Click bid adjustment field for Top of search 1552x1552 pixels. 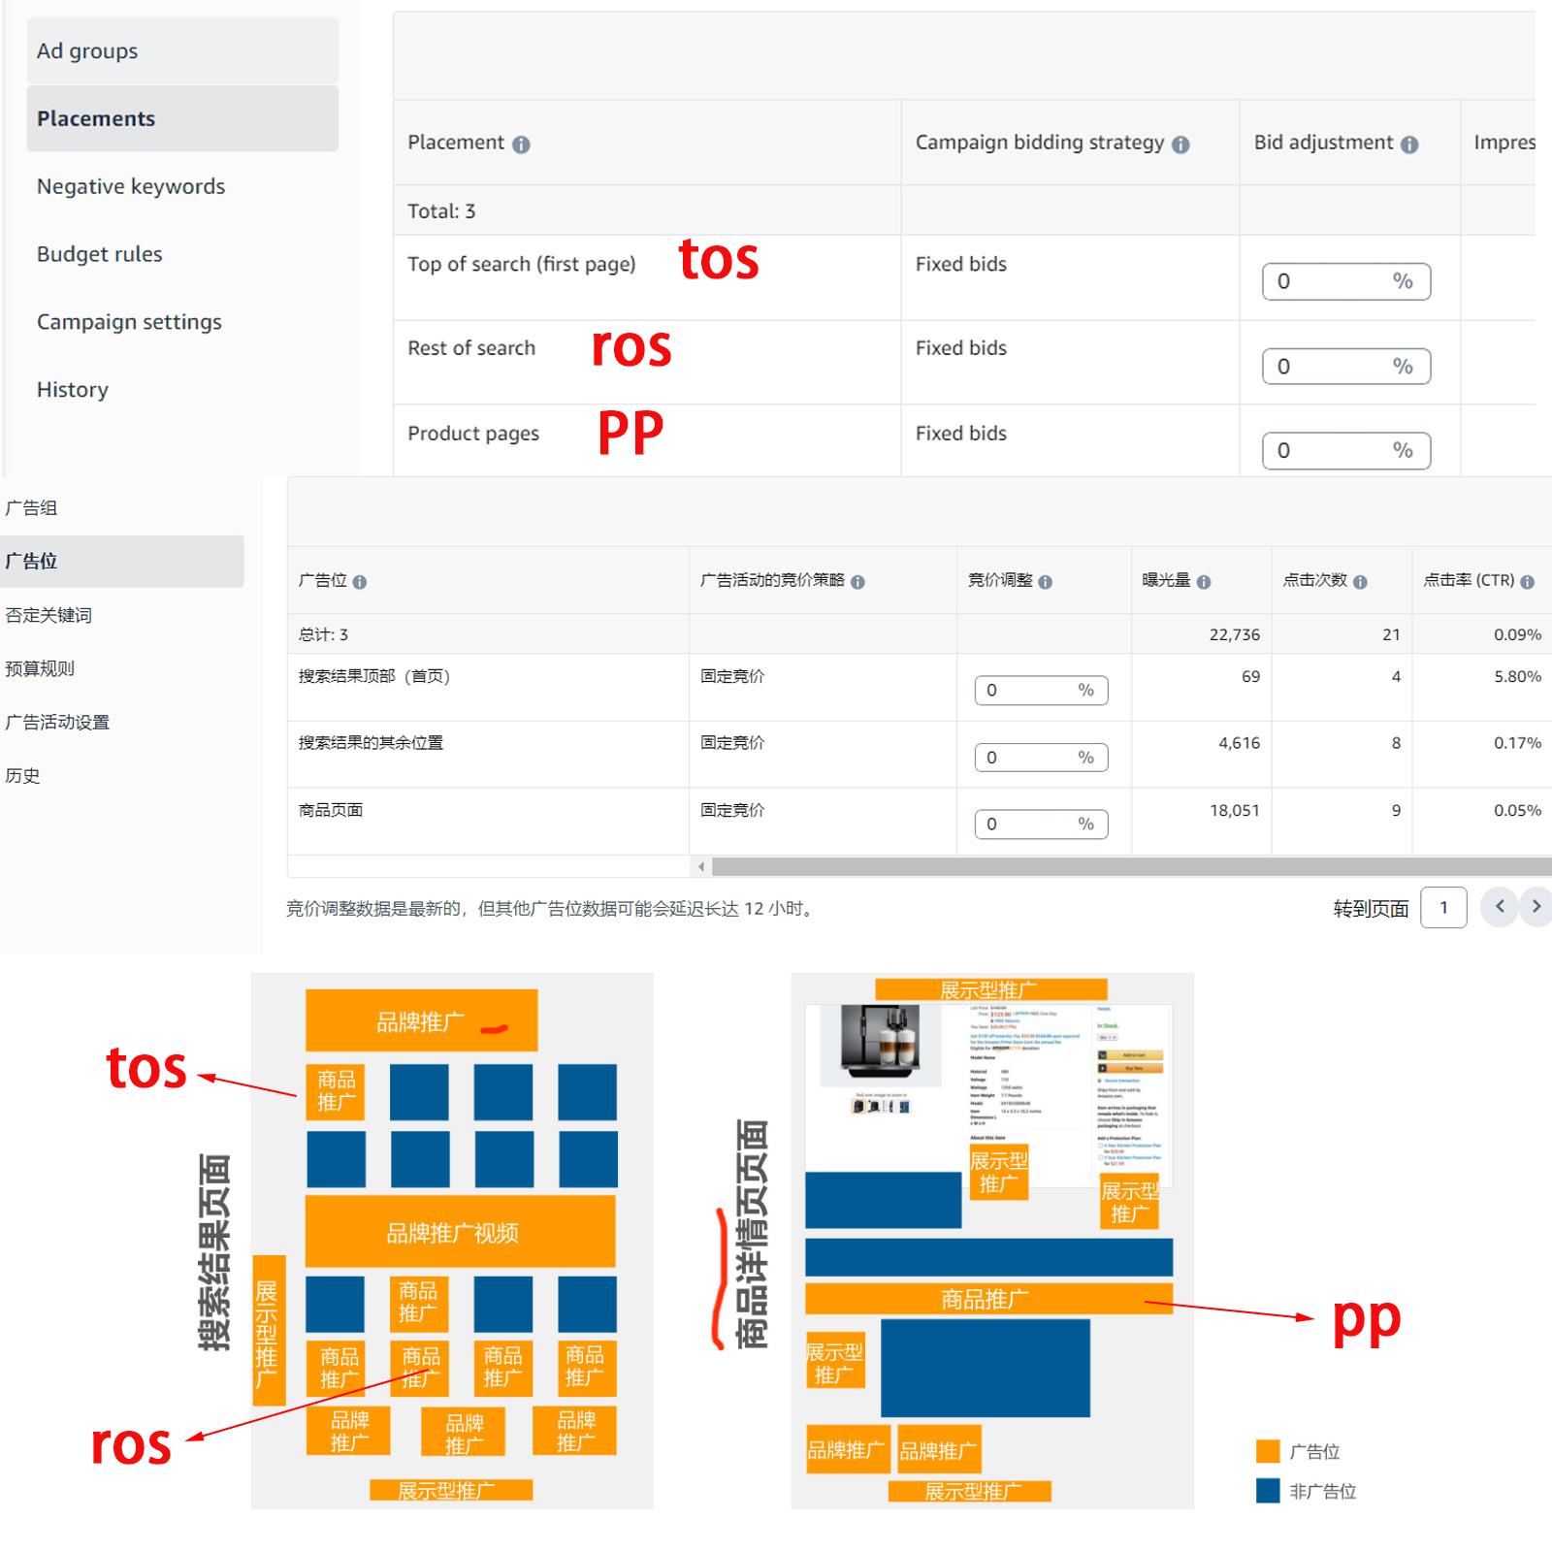coord(1346,281)
